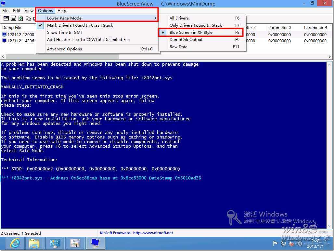
Task: Select Blue Screen in XP Style mode
Action: (x=202, y=33)
